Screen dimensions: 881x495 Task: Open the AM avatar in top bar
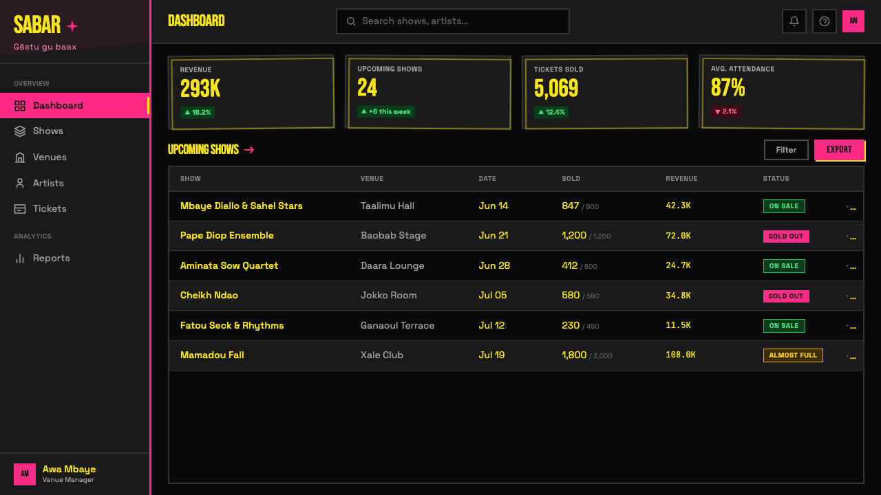click(853, 21)
